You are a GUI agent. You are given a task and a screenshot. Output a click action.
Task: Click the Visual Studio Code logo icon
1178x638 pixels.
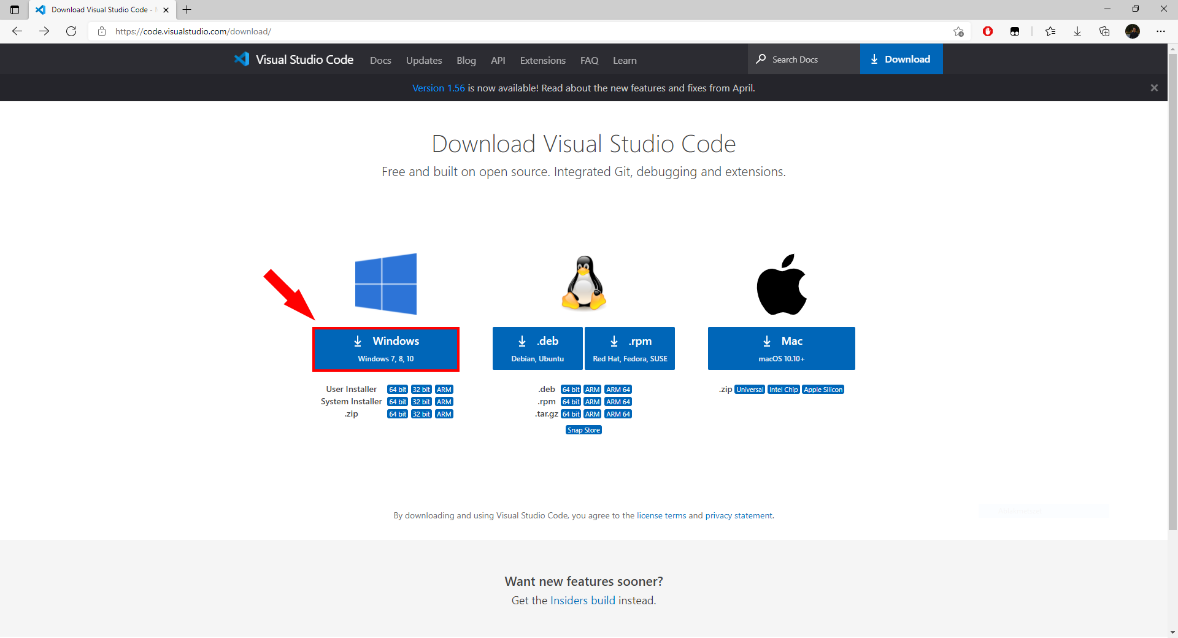click(241, 59)
